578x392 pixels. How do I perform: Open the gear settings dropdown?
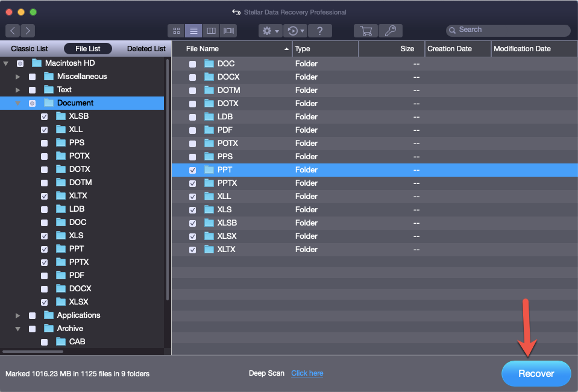(269, 31)
